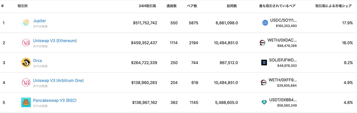Open the Pancakeswap V3 (BSC) link
The height and width of the screenshot is (113, 357).
coord(55,101)
